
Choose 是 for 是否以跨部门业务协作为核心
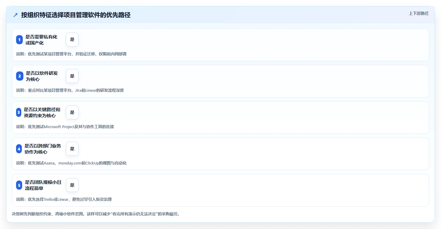pyautogui.click(x=72, y=149)
